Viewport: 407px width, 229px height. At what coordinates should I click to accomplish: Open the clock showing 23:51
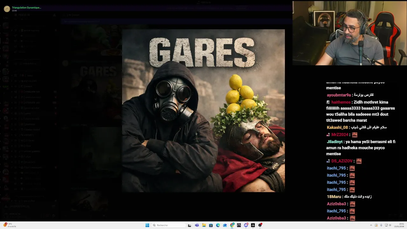[399, 225]
